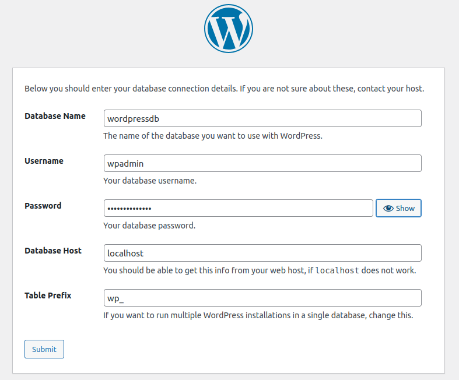The height and width of the screenshot is (380, 459).
Task: Click the "Username" field label
Action: [44, 161]
